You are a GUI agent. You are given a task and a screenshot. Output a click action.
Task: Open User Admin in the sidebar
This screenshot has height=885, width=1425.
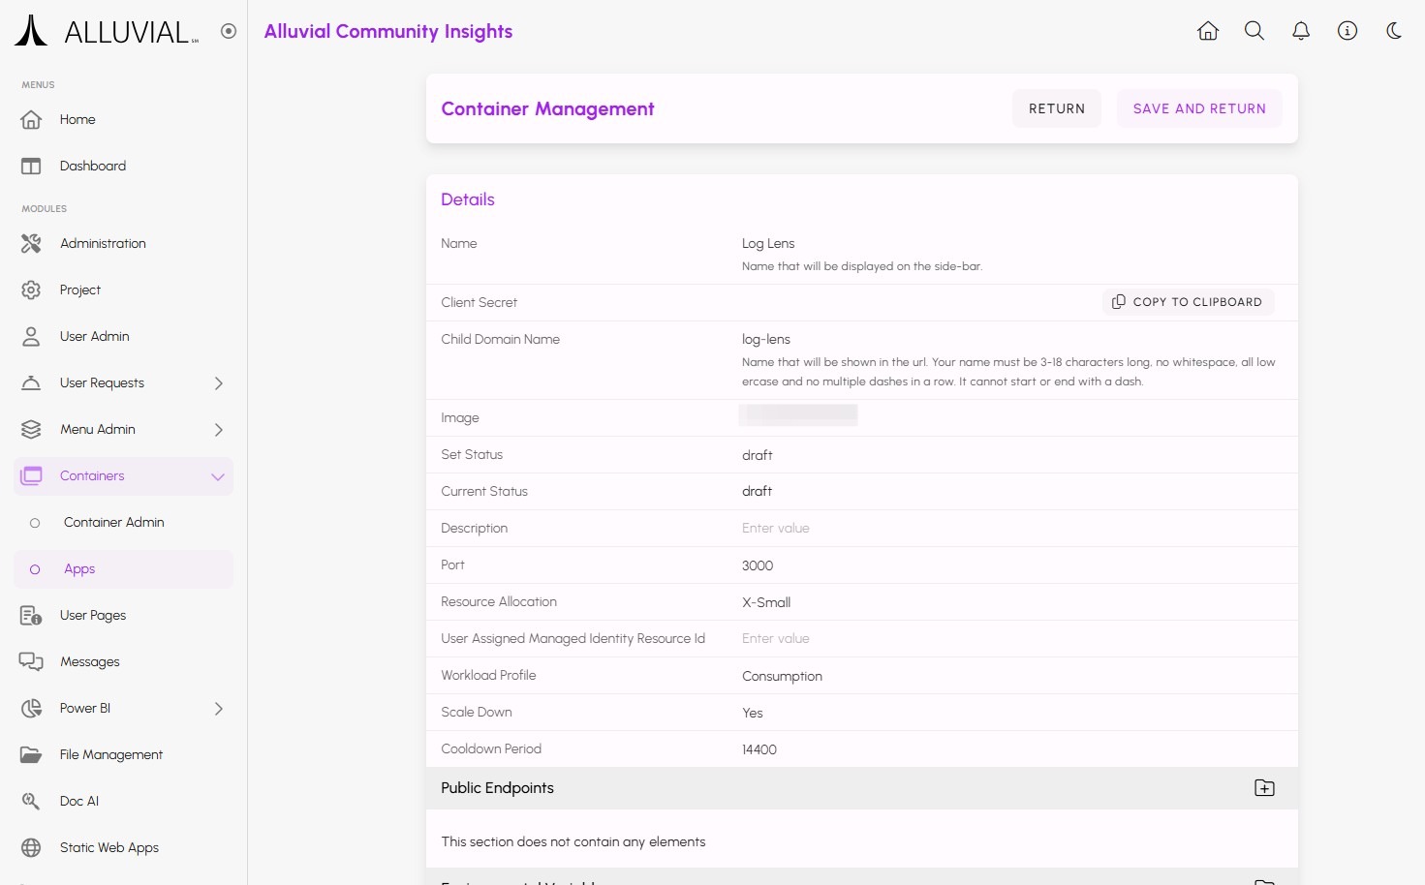point(124,337)
